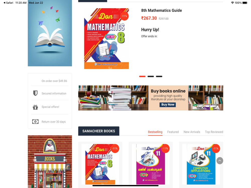
Task: Open the Tamil Computer Applications 11 book thumbnail
Action: 151,164
